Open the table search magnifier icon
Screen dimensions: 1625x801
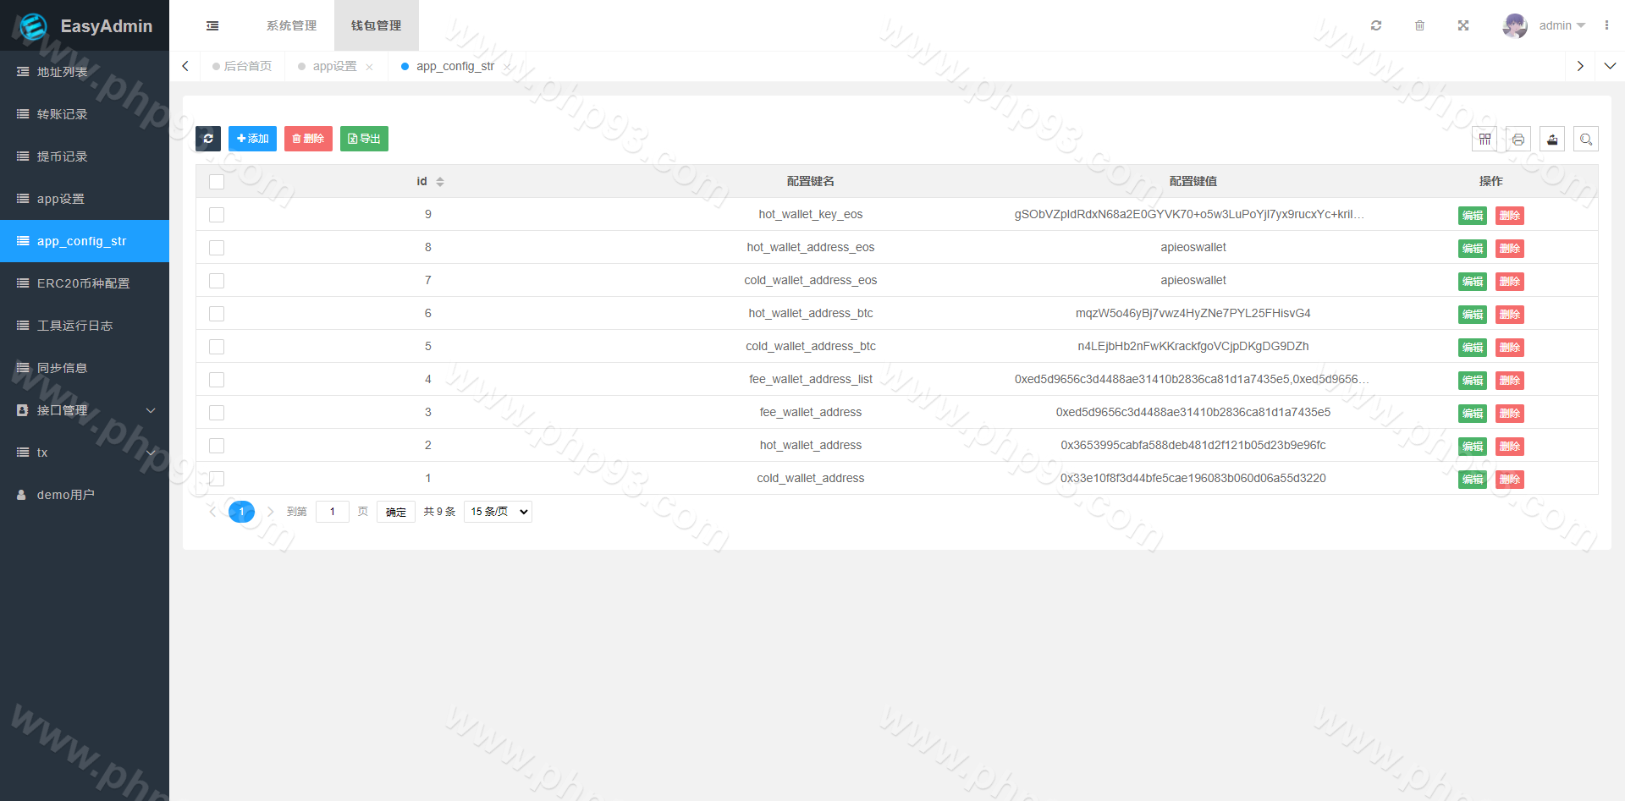point(1586,140)
